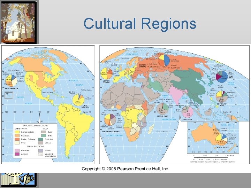Click the East Asia pie chart
251x188 pixels.
pos(222,77)
